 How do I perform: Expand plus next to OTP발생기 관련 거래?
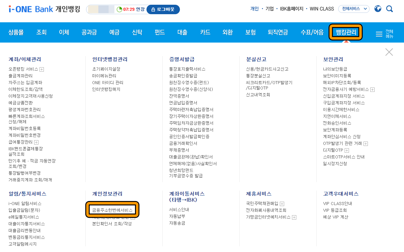coord(366,144)
